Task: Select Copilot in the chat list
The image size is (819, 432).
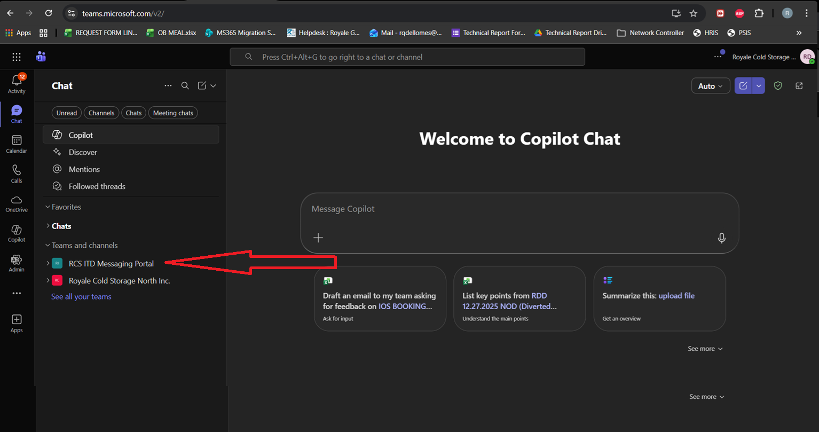Action: [x=131, y=135]
